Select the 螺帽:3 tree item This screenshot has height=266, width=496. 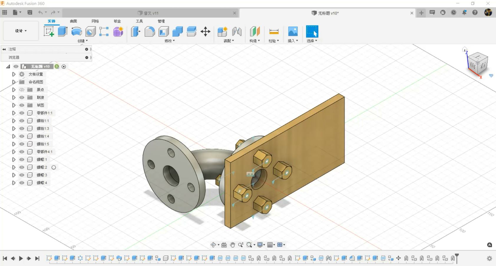42,175
